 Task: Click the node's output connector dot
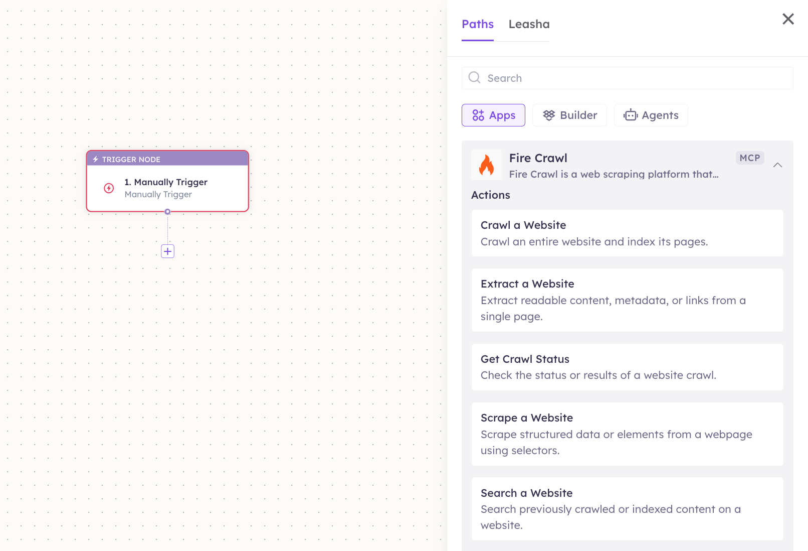167,212
